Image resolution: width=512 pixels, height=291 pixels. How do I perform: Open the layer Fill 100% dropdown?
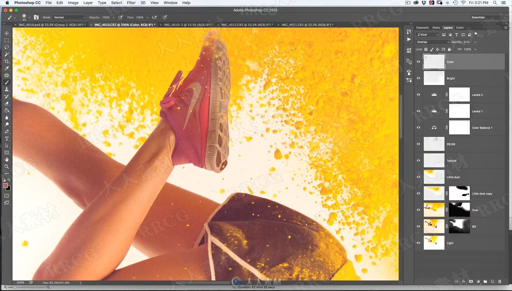click(475, 49)
